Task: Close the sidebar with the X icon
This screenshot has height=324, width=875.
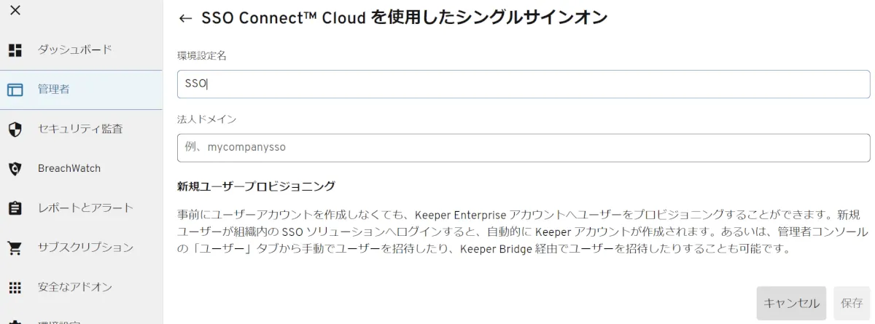Action: [15, 10]
